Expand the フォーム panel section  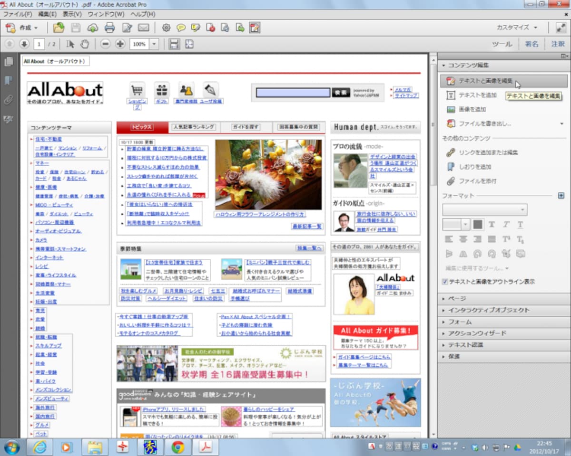click(503, 322)
